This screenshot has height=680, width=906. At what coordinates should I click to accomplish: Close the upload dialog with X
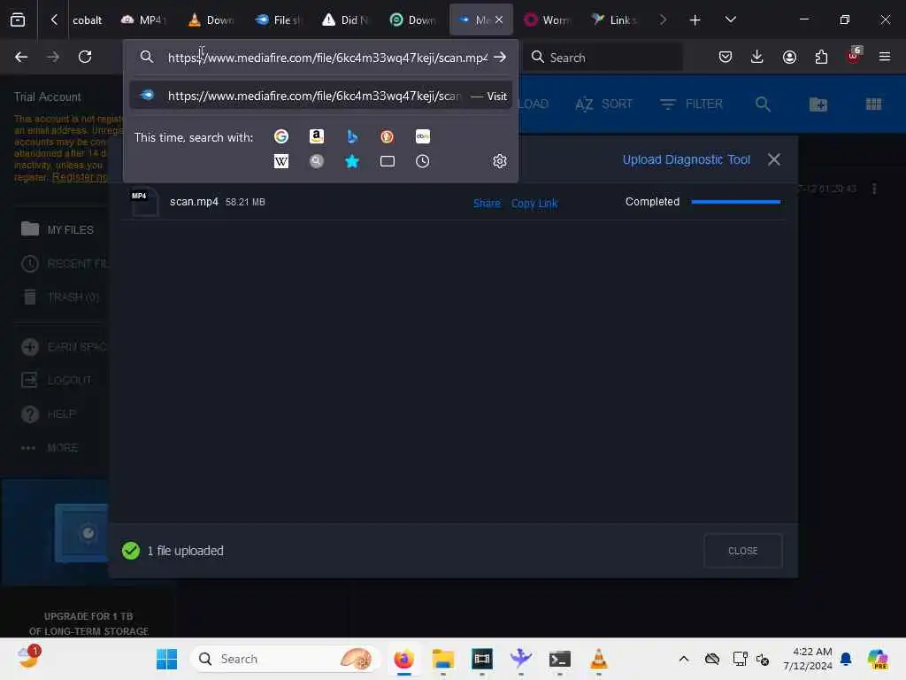(773, 159)
